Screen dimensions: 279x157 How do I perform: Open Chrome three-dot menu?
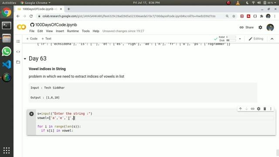pos(275,16)
